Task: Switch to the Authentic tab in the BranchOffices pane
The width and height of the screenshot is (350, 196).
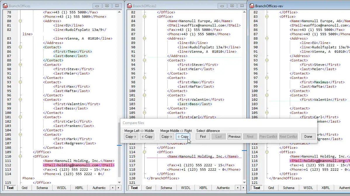Action: 99,188
